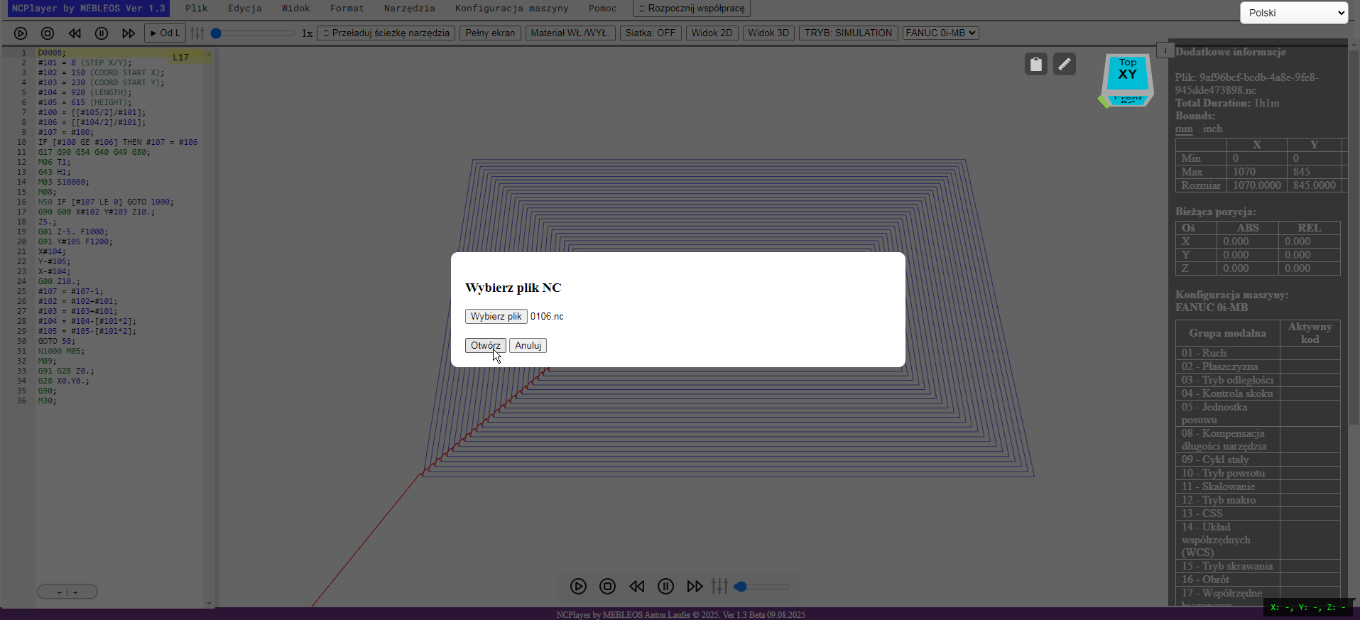Click code line 'M03 S10000;'
1360x620 pixels.
click(64, 183)
